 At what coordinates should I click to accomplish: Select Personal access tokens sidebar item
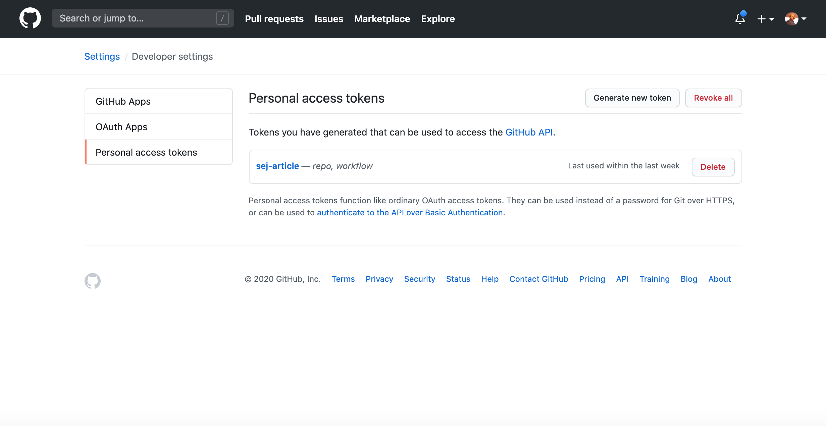click(x=159, y=152)
